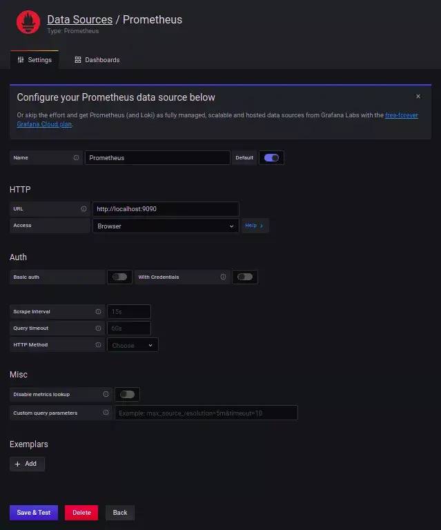Click the URL field with http://localhost:9090

click(166, 209)
